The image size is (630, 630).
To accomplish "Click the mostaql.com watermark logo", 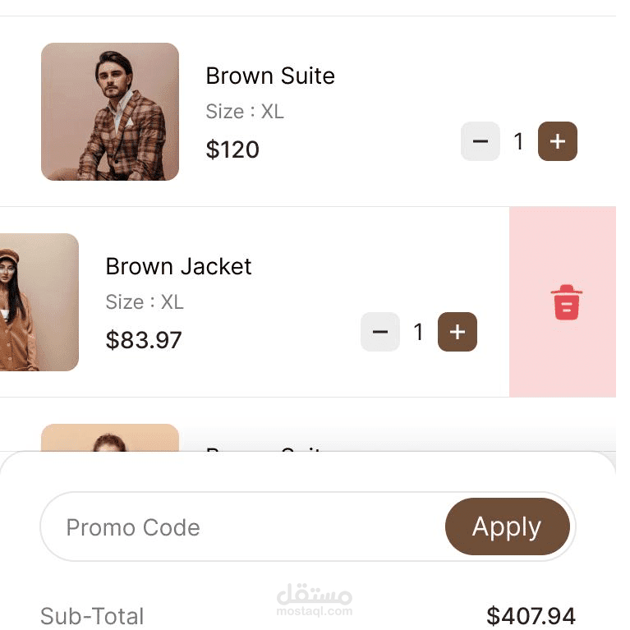I will click(315, 599).
